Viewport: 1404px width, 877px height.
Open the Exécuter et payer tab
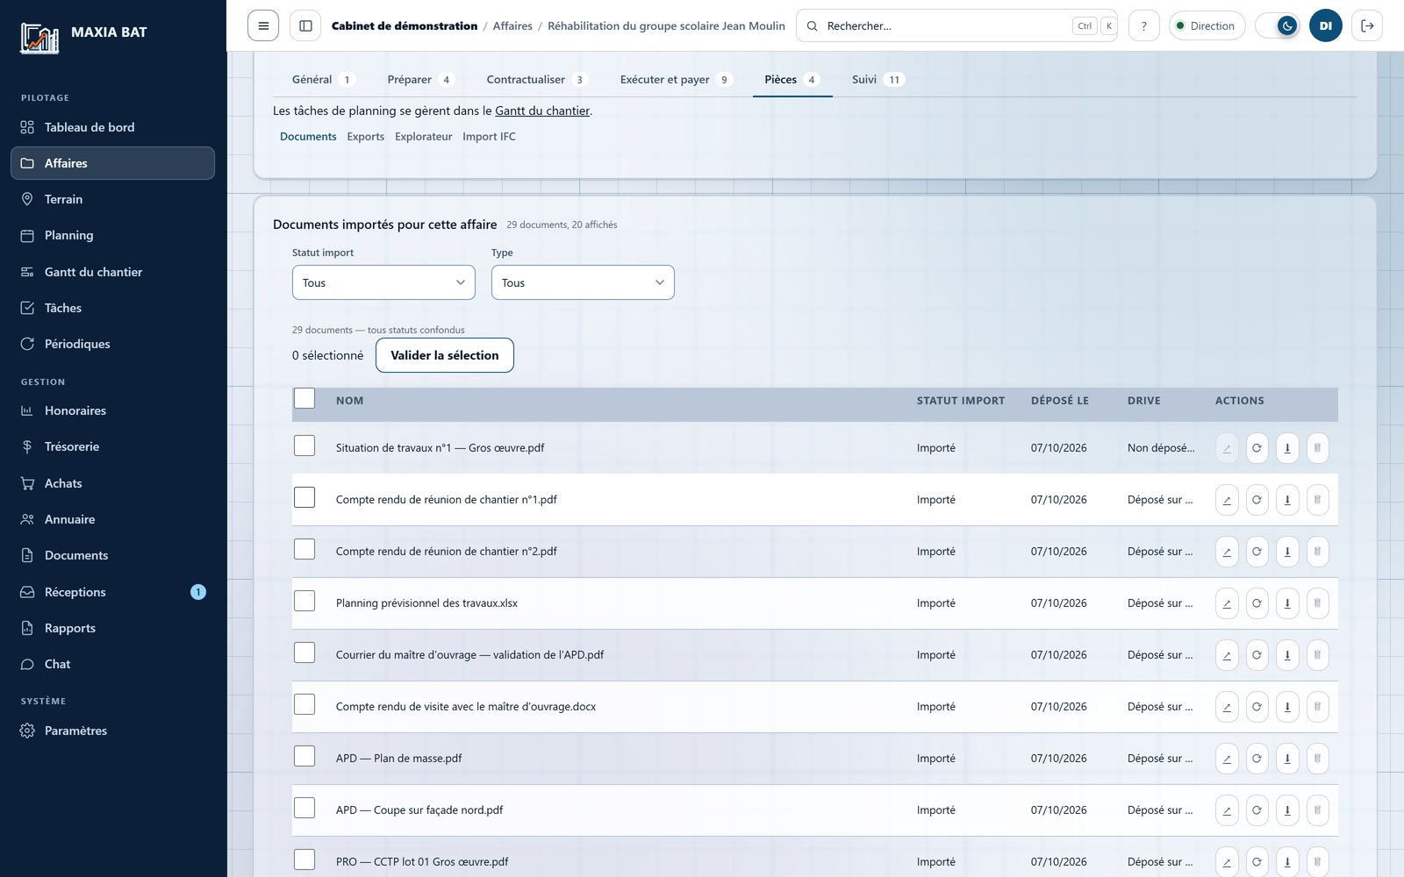(675, 80)
